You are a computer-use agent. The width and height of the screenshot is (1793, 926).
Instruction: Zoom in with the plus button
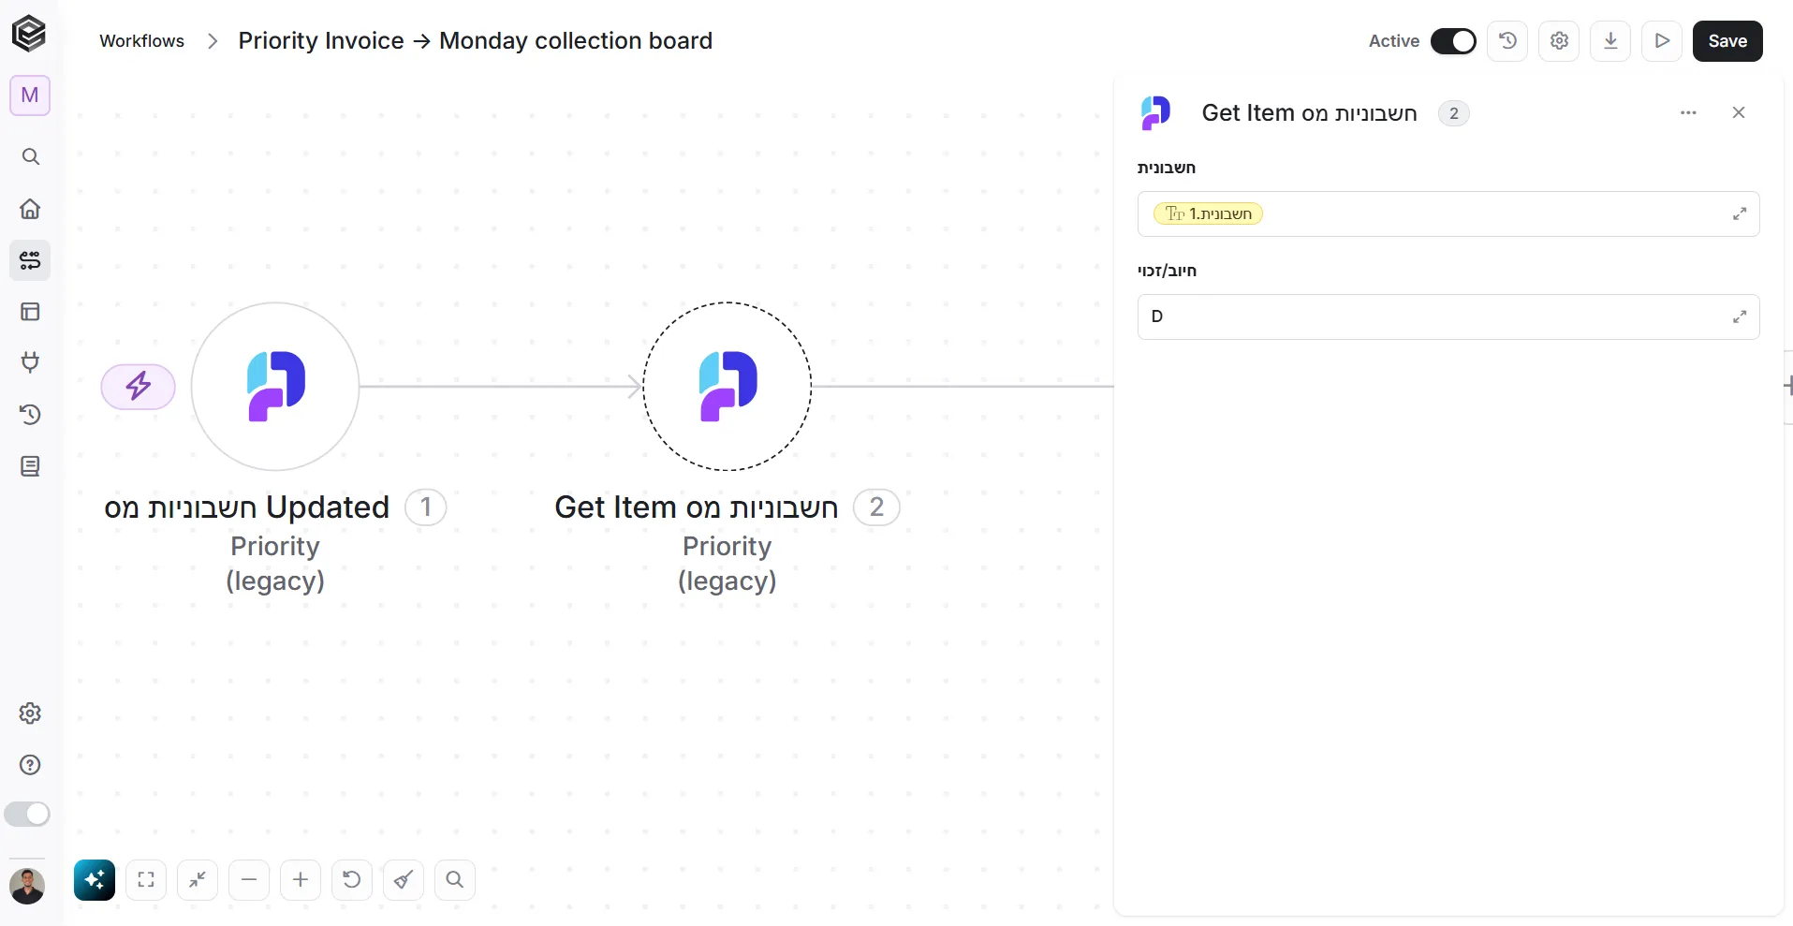(x=301, y=880)
